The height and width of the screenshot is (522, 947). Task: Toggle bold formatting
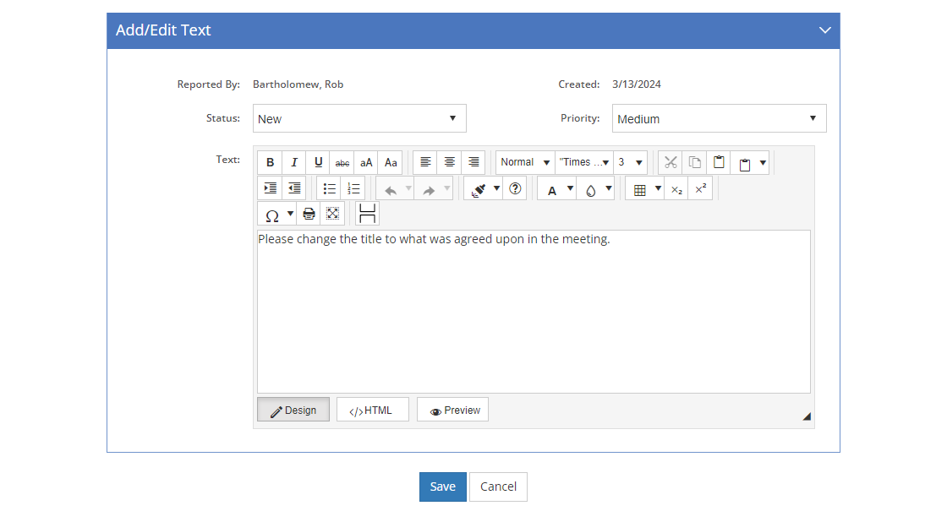pyautogui.click(x=270, y=162)
